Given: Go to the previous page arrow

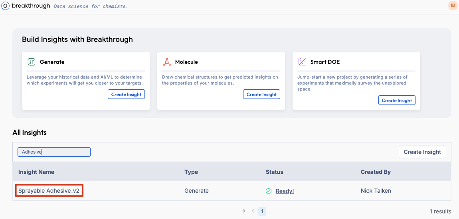Looking at the screenshot, I should [253, 211].
